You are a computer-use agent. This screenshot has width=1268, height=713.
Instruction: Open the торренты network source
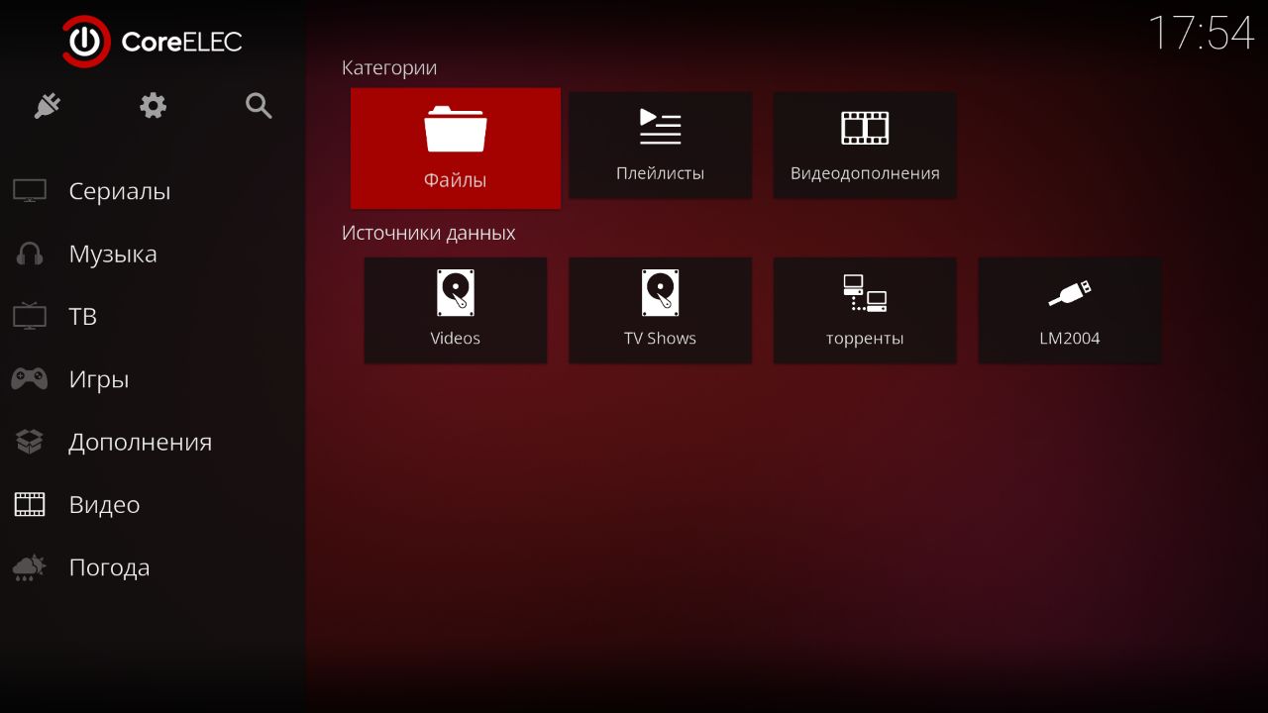(865, 310)
